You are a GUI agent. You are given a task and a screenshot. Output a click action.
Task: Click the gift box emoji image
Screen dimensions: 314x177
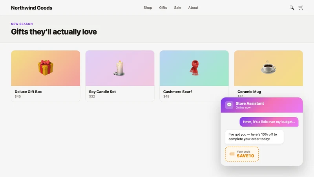(46, 68)
